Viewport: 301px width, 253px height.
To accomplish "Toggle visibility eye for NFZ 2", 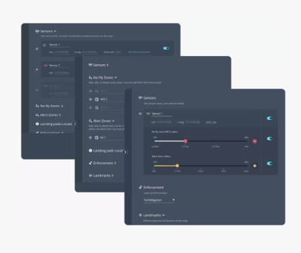I will pos(91,99).
